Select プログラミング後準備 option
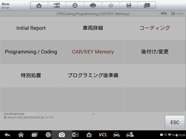The image size is (186, 139). pyautogui.click(x=93, y=75)
